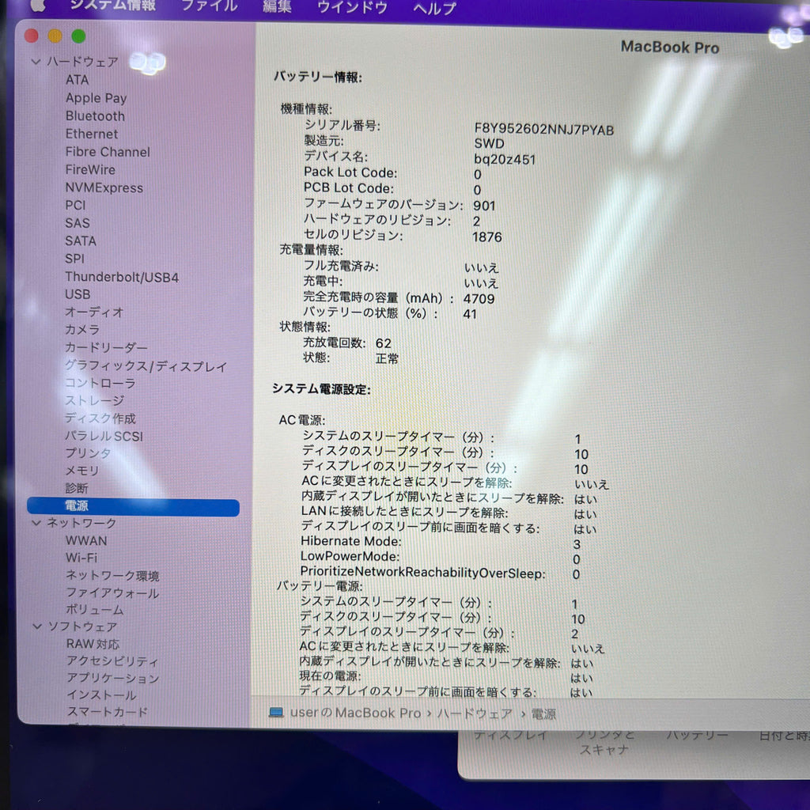Select コントローラ in the sidebar
The image size is (810, 810).
(100, 383)
